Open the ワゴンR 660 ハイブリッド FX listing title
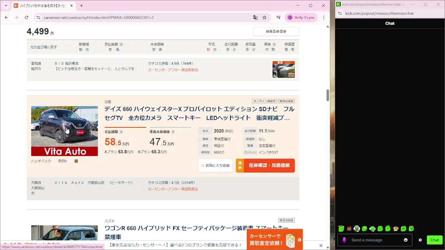This screenshot has width=445, height=250. [x=196, y=232]
